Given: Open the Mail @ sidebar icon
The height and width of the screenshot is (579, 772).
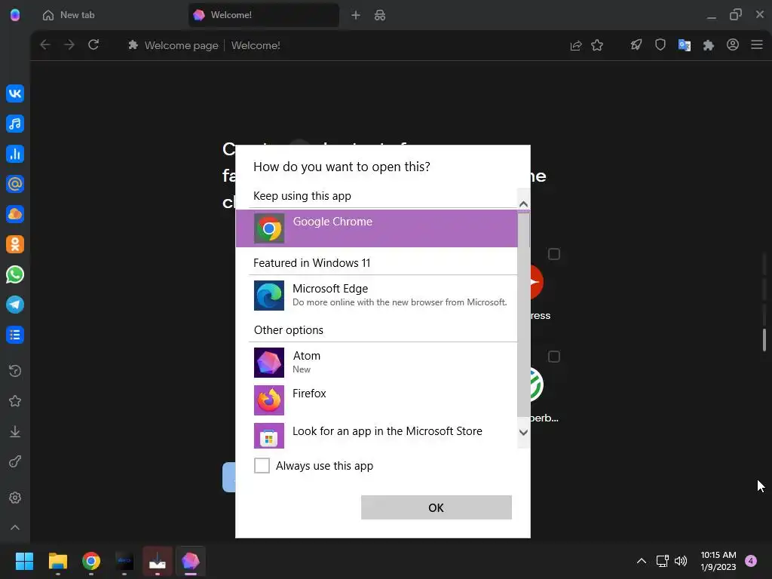Looking at the screenshot, I should 15,184.
